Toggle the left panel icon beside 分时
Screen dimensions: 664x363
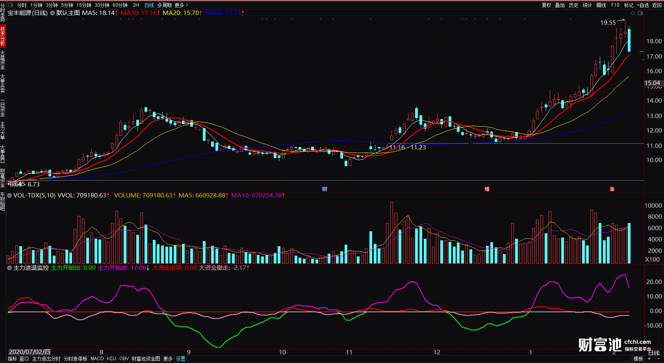pyautogui.click(x=11, y=5)
